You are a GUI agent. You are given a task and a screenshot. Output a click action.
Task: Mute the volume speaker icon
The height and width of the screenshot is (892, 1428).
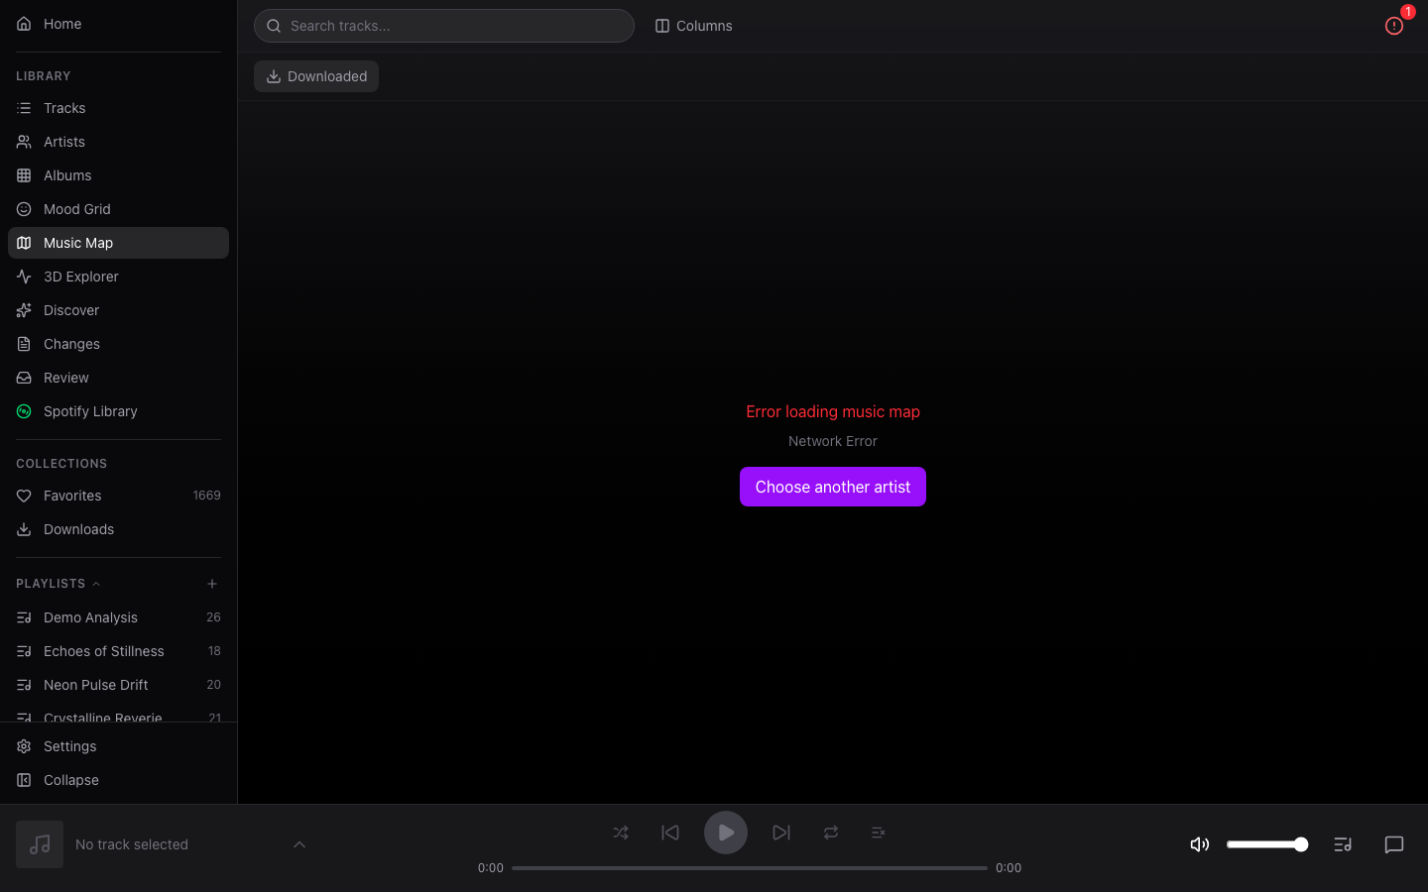(x=1199, y=844)
